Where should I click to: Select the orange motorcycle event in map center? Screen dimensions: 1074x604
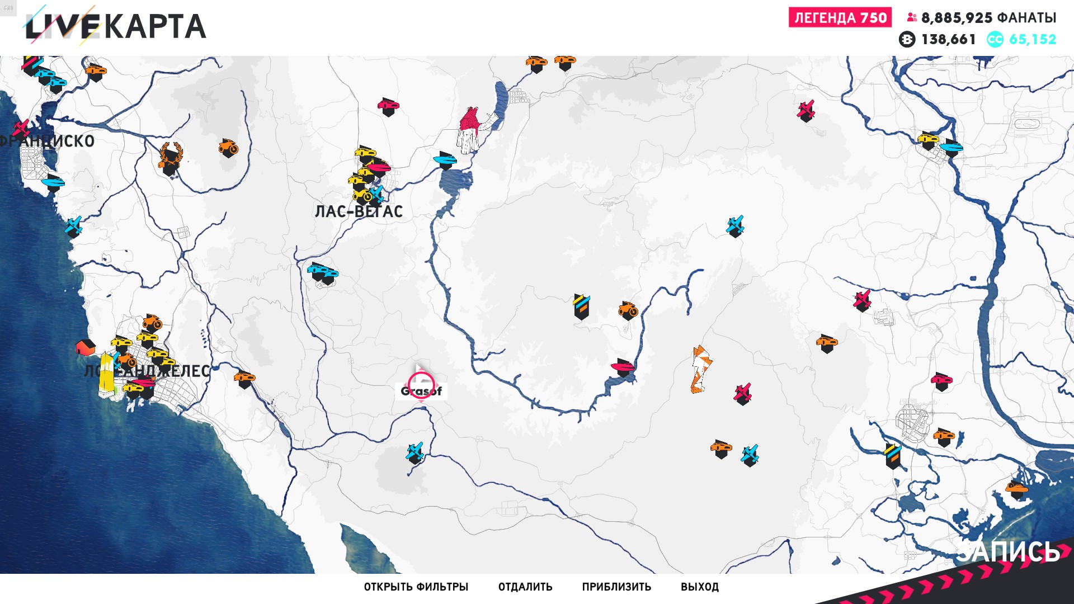pyautogui.click(x=628, y=310)
